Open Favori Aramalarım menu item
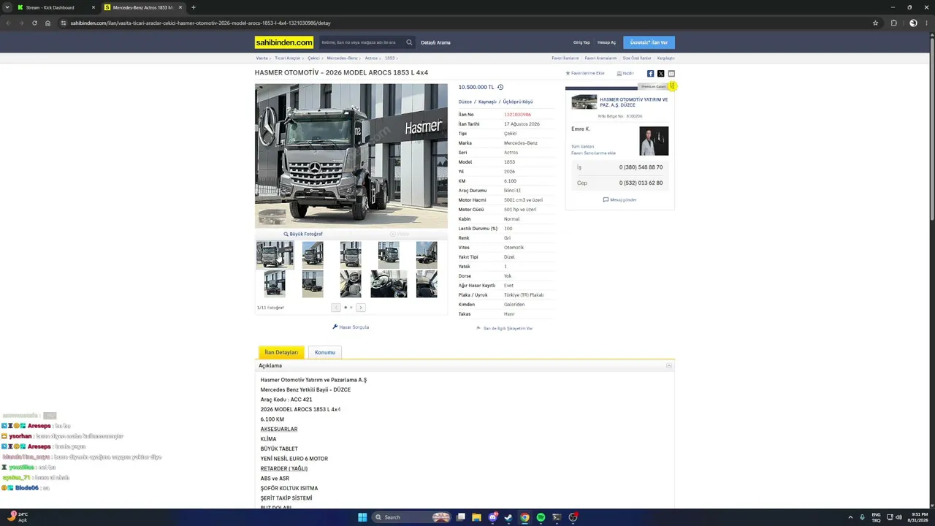Screen dimensions: 935x526 600,58
